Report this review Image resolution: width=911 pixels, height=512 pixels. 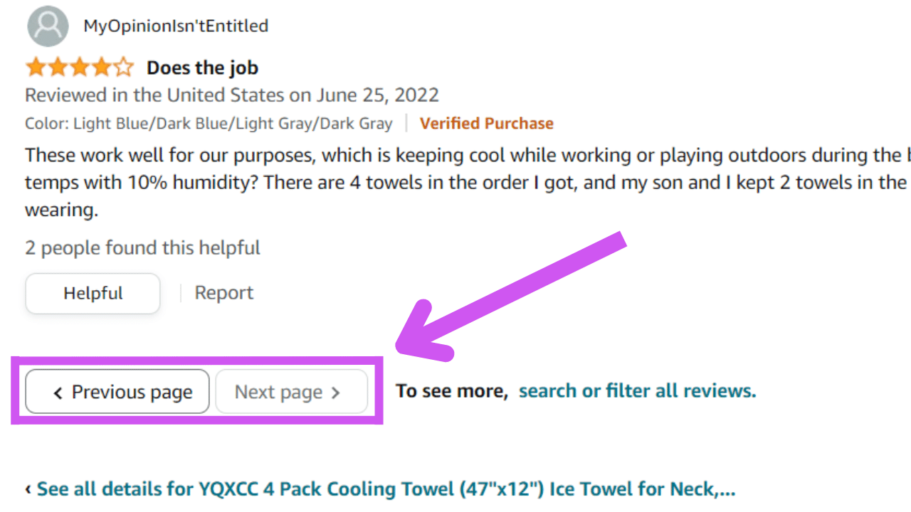pyautogui.click(x=224, y=293)
